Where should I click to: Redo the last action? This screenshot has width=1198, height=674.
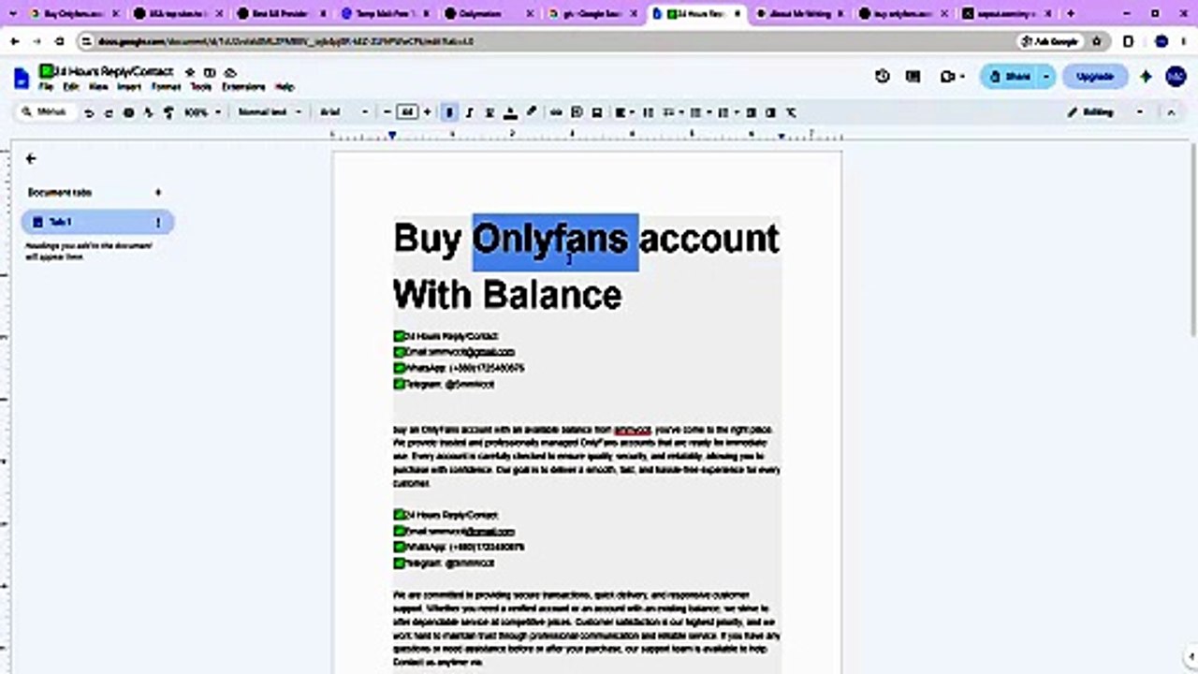coord(109,112)
